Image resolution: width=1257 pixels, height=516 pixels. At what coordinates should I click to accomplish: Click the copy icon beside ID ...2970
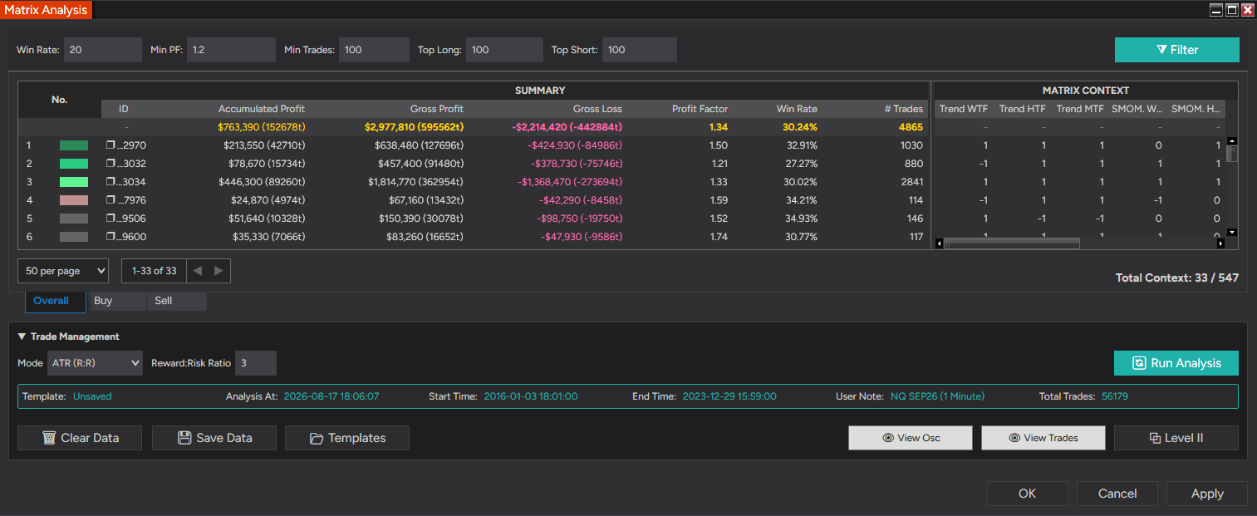[x=110, y=145]
